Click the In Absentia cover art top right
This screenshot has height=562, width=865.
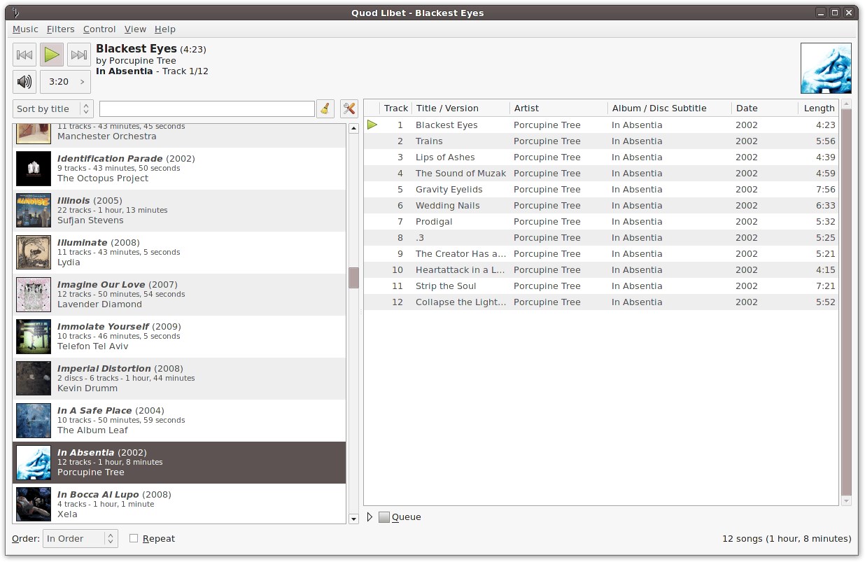[826, 68]
